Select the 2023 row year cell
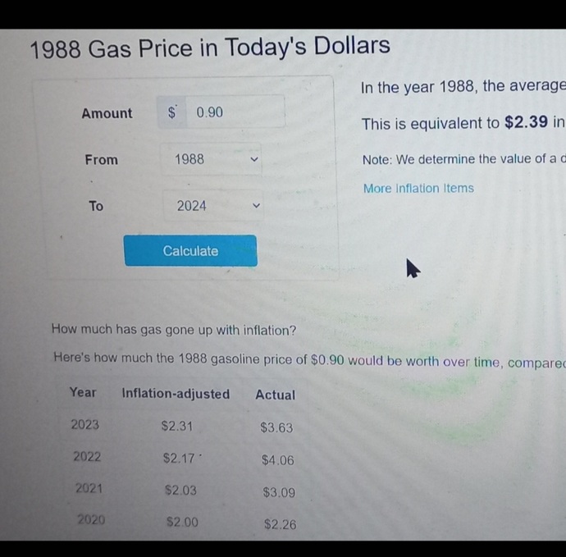This screenshot has height=557, width=566. click(x=84, y=425)
